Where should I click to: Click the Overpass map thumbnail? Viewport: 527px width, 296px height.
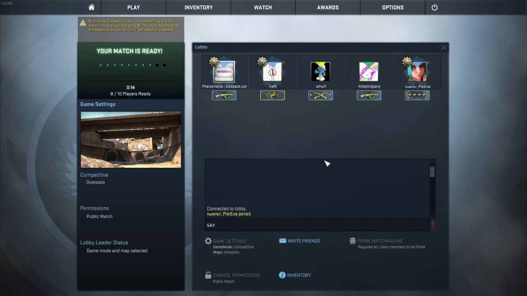131,140
